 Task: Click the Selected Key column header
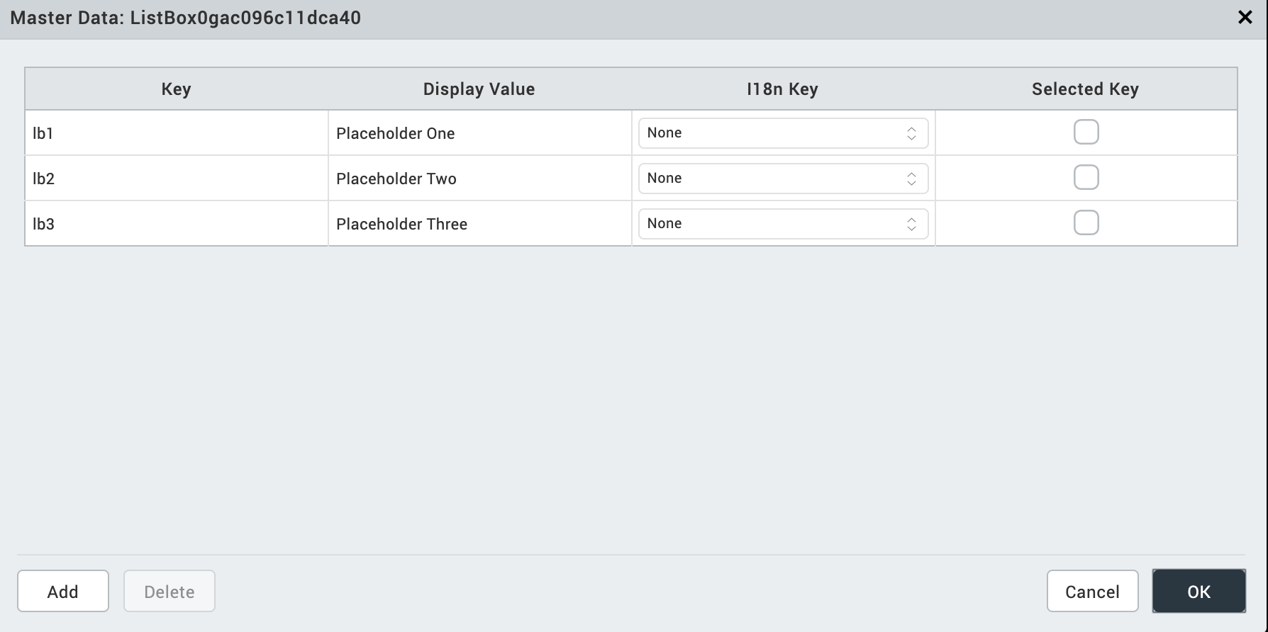[x=1085, y=89]
